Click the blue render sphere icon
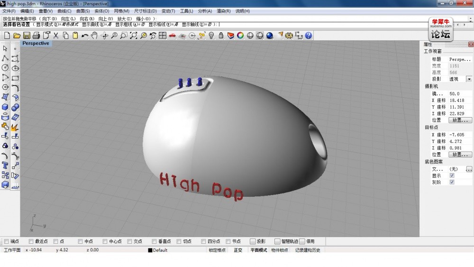Viewport: 474px width, 267px height. (270, 36)
